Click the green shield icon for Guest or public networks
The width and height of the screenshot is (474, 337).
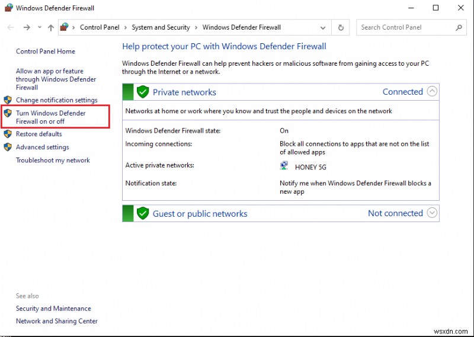tap(142, 213)
